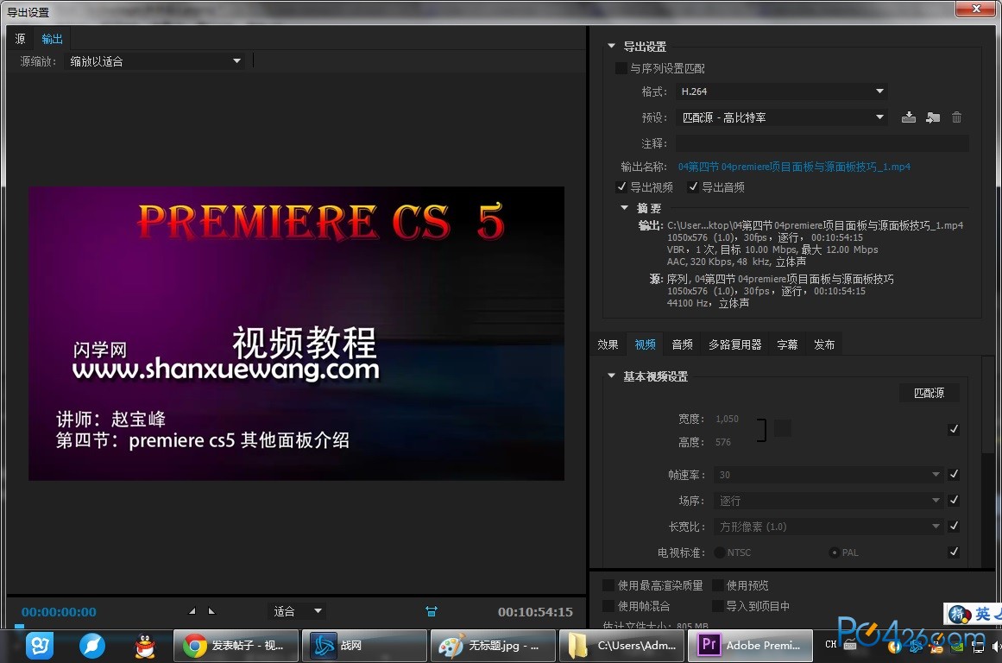Switch to the 发布 tab

824,344
